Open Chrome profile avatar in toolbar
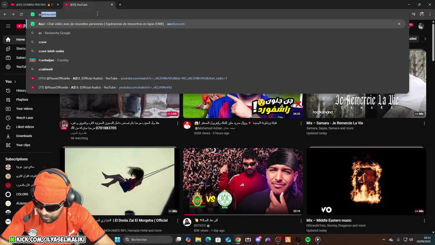435x245 pixels. [422, 14]
